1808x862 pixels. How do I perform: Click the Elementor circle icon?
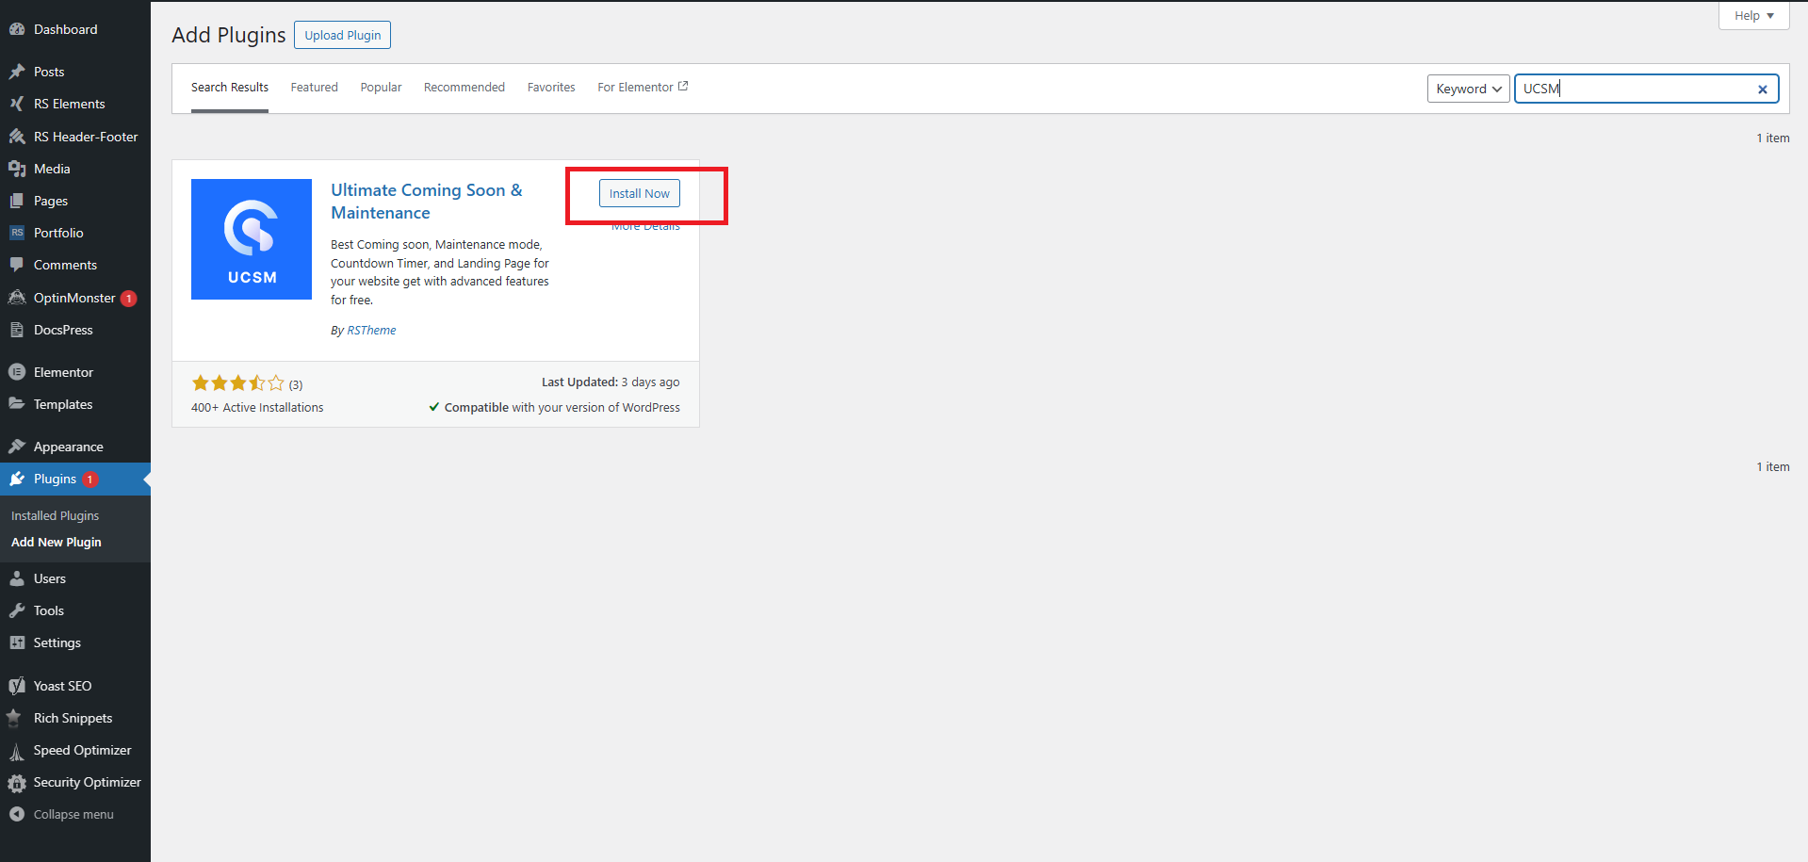tap(17, 372)
